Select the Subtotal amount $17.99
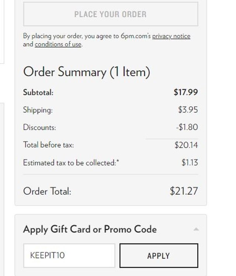236x276 pixels. tap(186, 92)
